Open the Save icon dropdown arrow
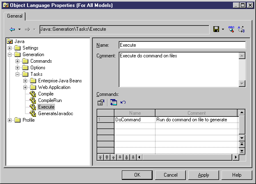 tap(223, 30)
